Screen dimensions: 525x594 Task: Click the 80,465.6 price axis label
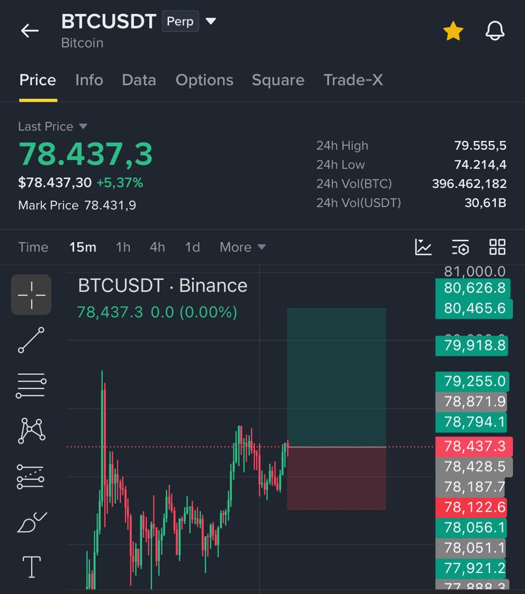(474, 308)
